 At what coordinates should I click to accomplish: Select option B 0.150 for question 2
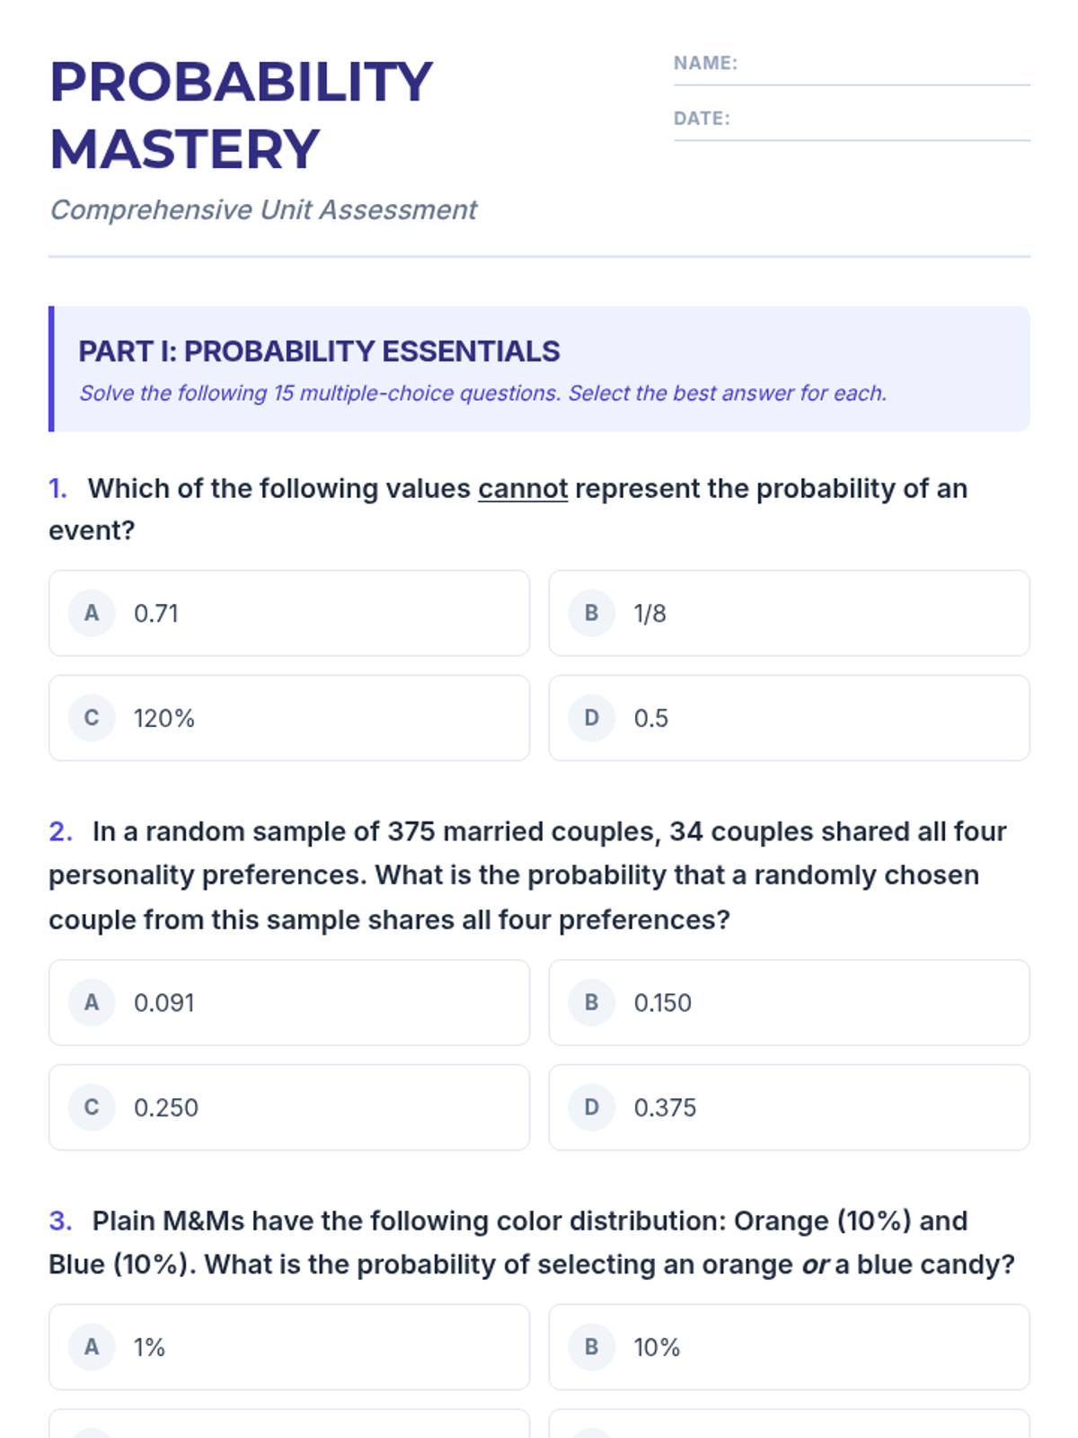(x=788, y=1002)
